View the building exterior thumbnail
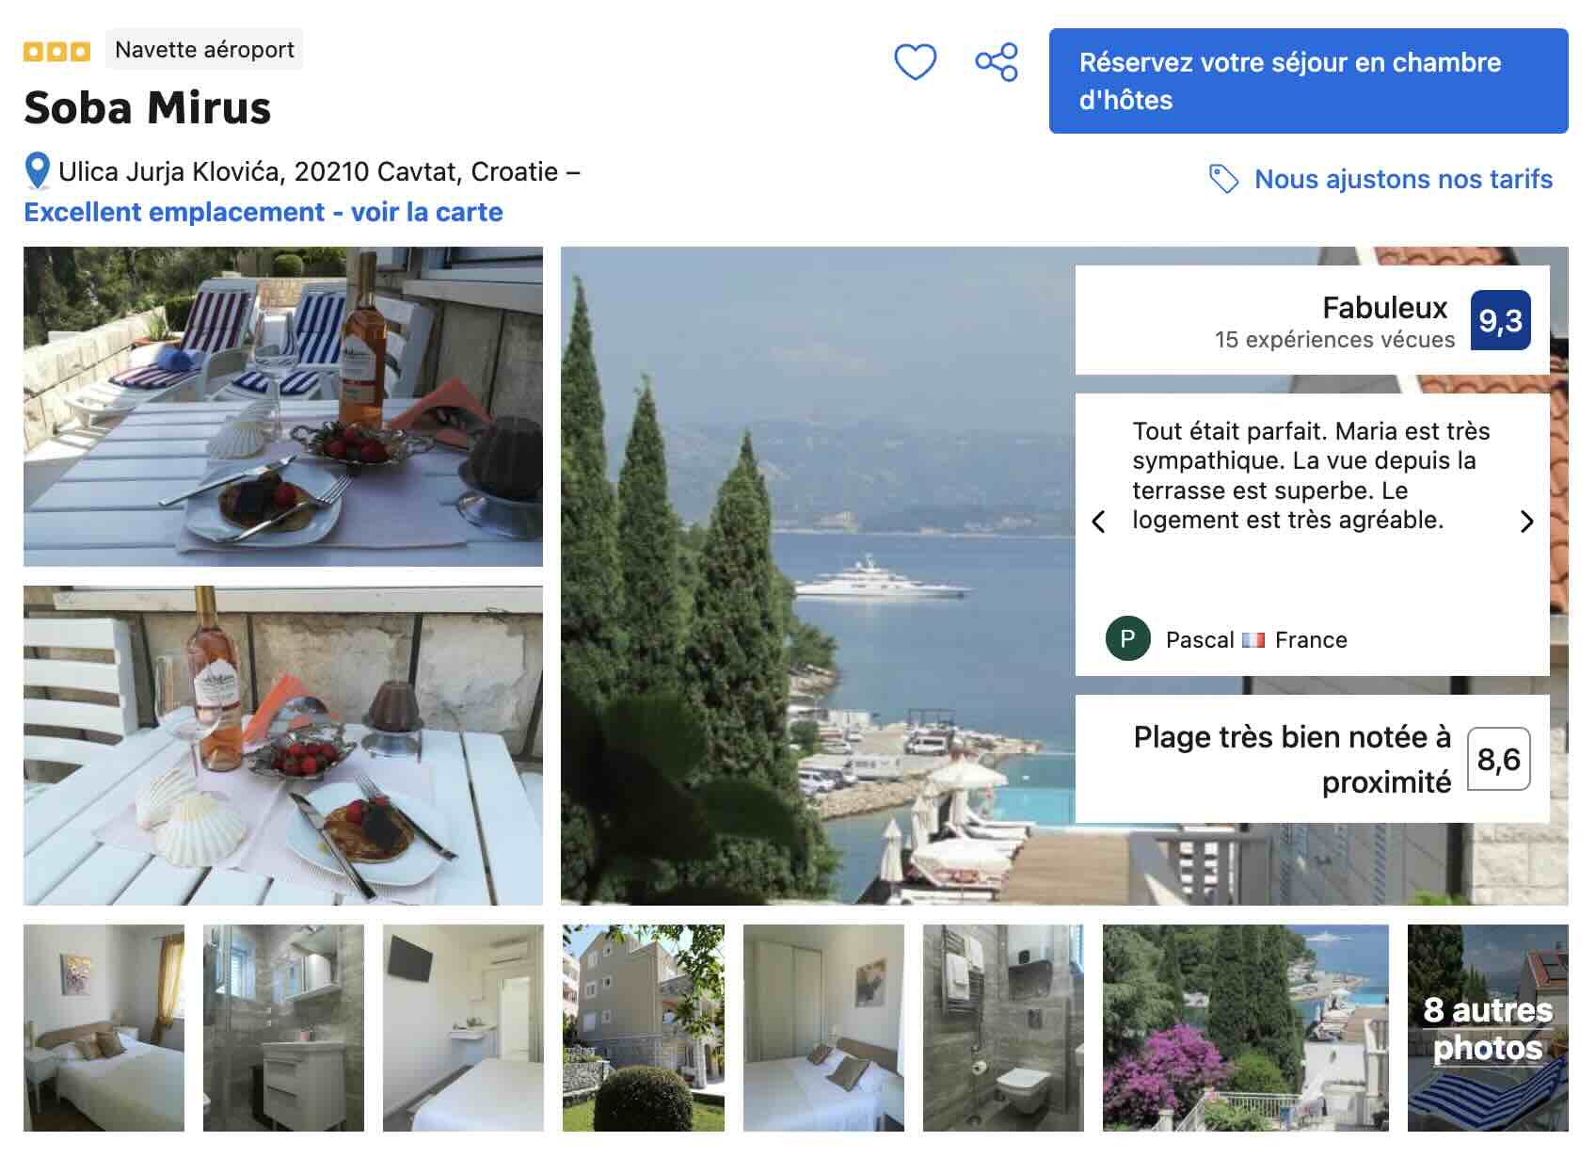Screen dimensions: 1596x1158 pos(644,1028)
